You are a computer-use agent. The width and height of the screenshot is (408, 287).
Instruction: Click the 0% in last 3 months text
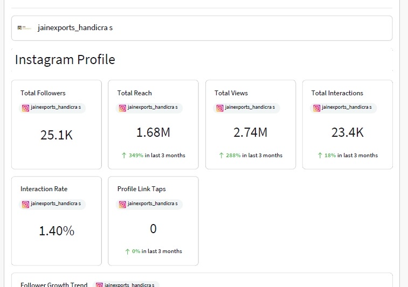[x=157, y=251]
